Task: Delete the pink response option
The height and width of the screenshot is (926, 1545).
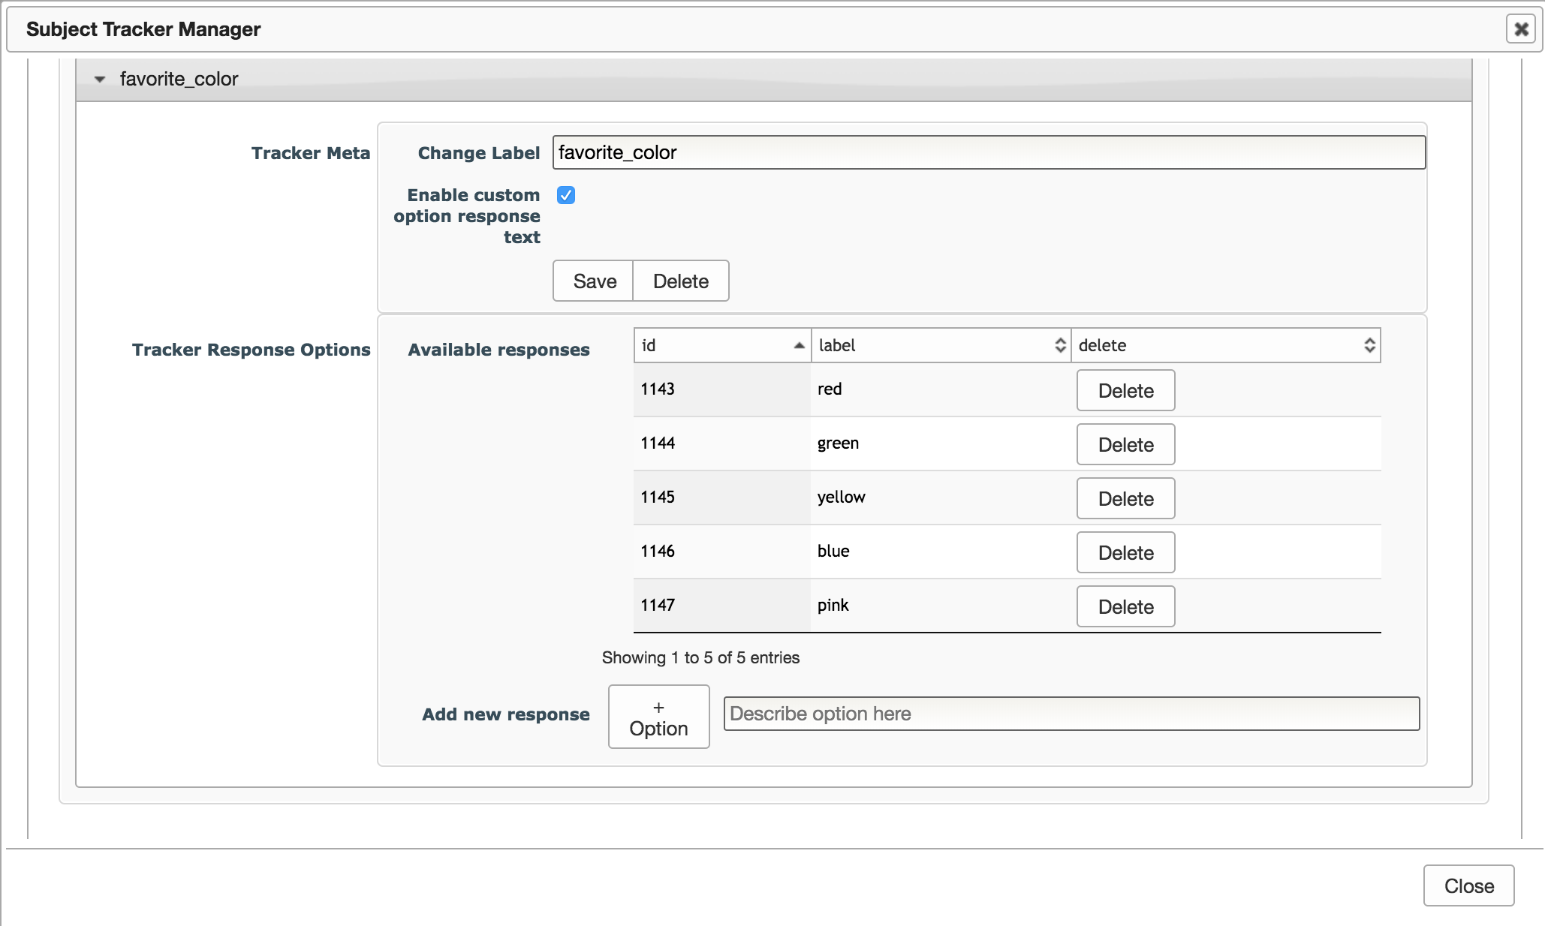Action: [1125, 606]
